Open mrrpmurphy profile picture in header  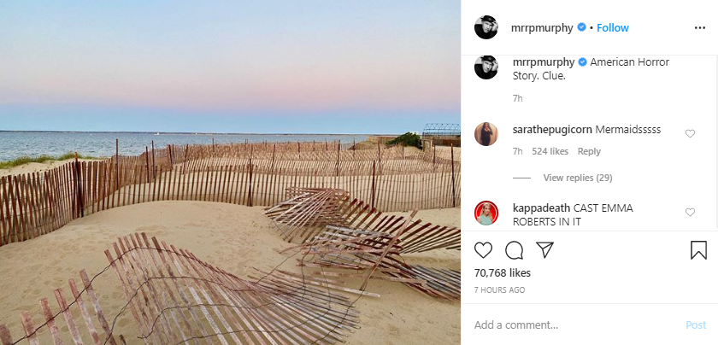tap(486, 27)
